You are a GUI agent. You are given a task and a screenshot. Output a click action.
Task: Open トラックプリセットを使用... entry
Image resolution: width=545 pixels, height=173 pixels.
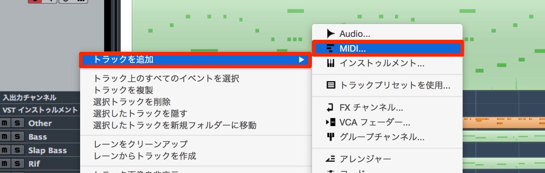tap(388, 85)
